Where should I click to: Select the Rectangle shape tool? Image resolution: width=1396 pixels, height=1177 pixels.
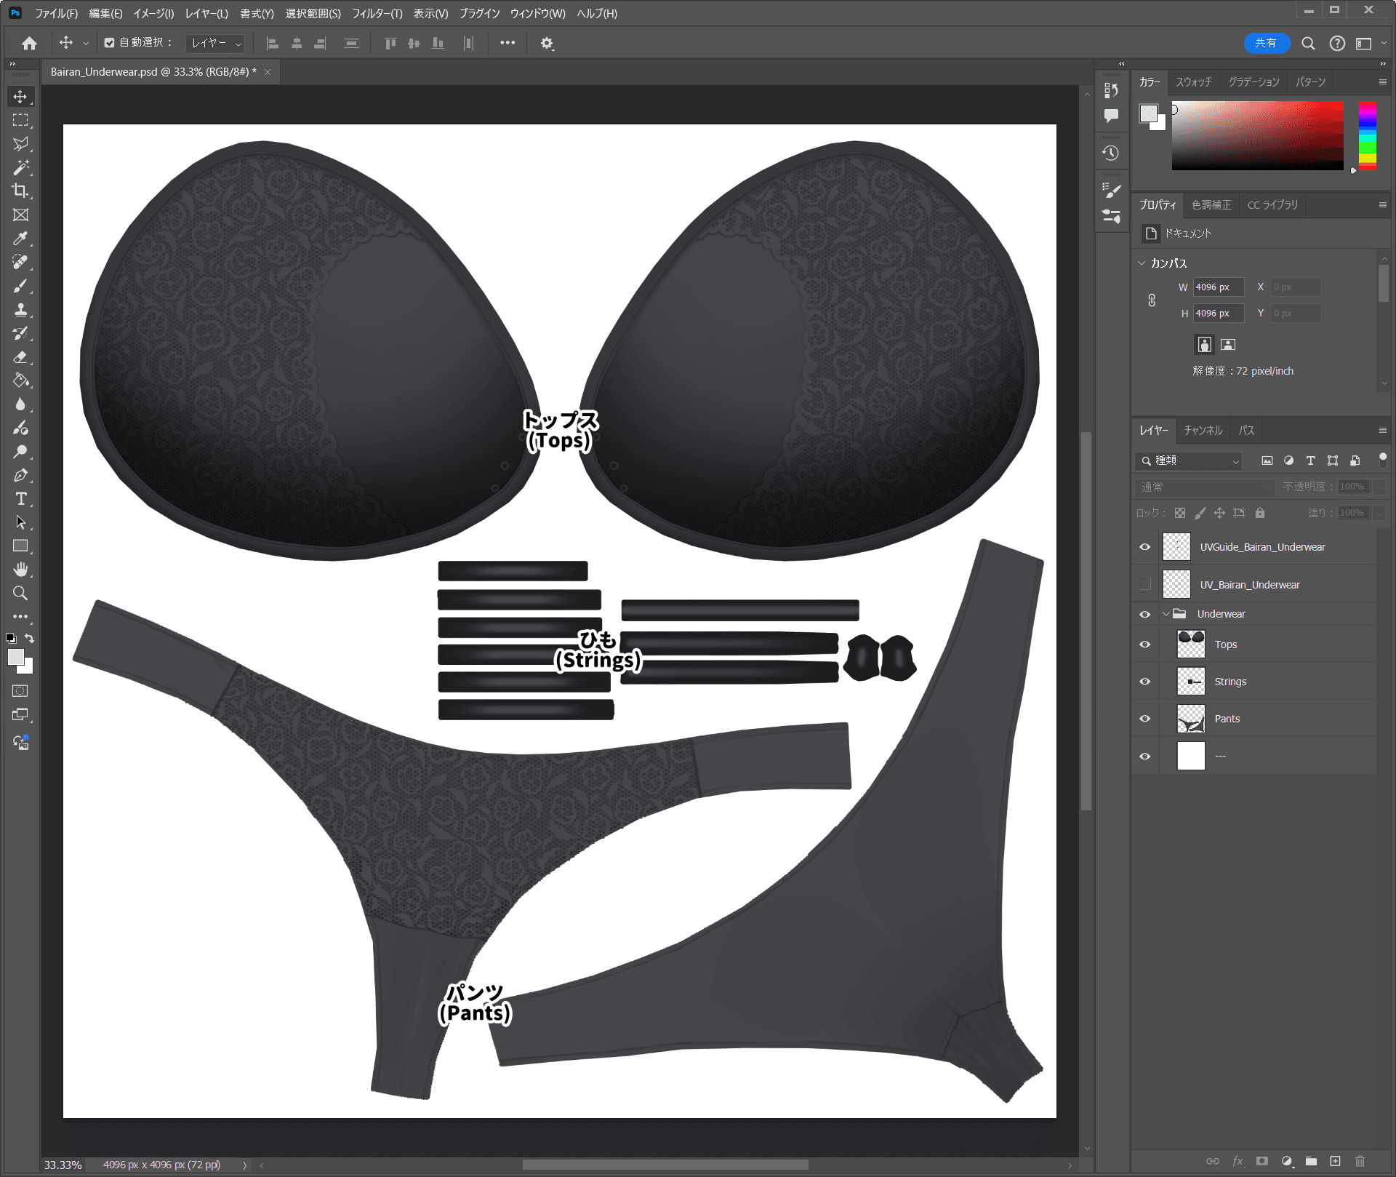20,546
